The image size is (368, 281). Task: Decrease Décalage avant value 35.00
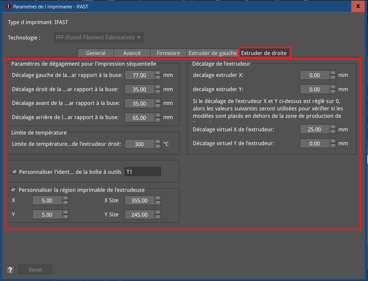click(x=158, y=106)
